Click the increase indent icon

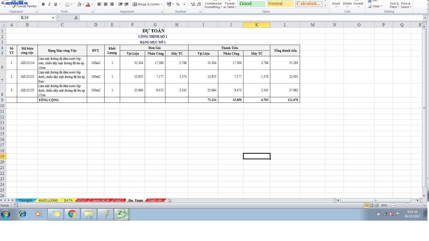pyautogui.click(x=127, y=4)
